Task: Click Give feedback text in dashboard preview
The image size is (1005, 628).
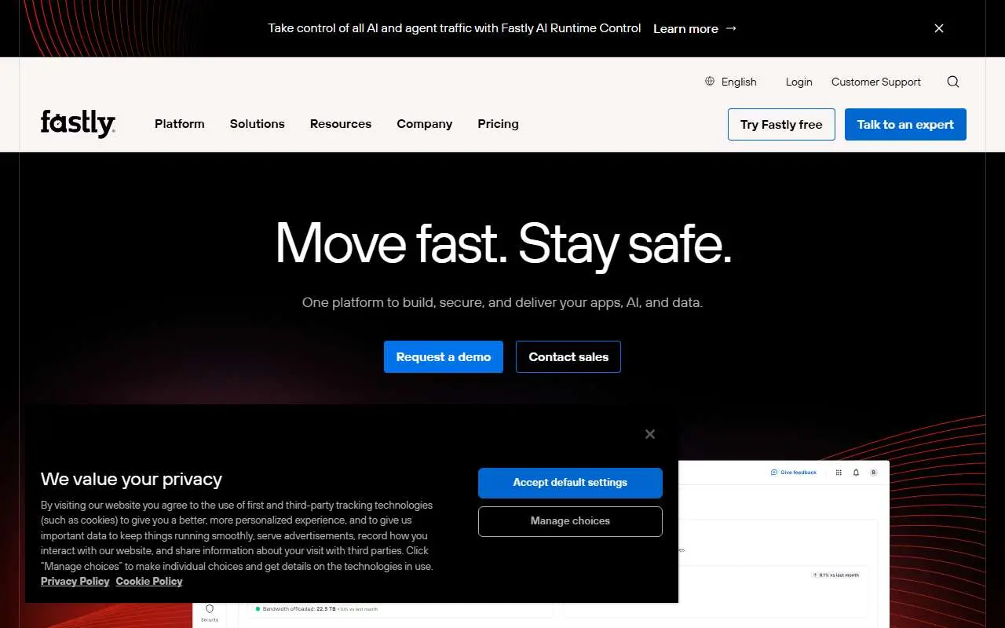Action: point(799,473)
